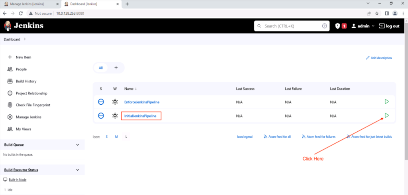Open the browser side panel icon
The height and width of the screenshot is (195, 408).
tap(387, 14)
